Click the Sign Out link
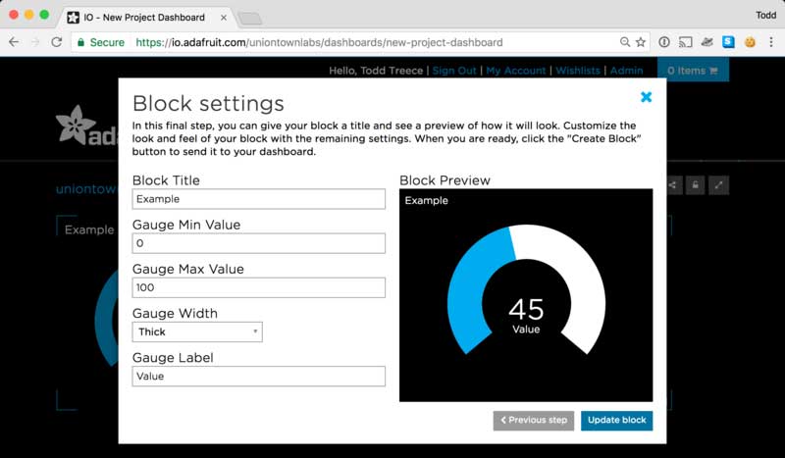 [x=454, y=71]
